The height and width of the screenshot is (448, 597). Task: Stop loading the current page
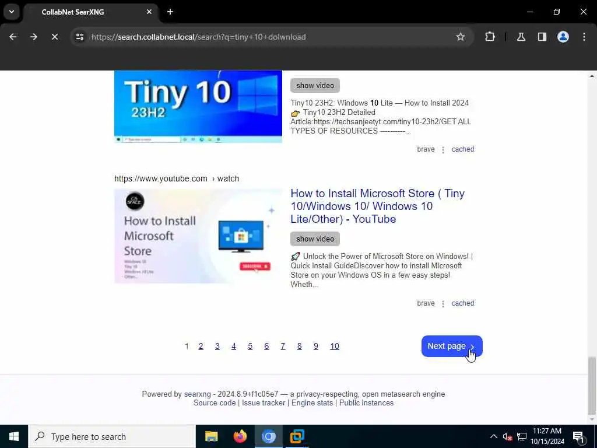55,37
